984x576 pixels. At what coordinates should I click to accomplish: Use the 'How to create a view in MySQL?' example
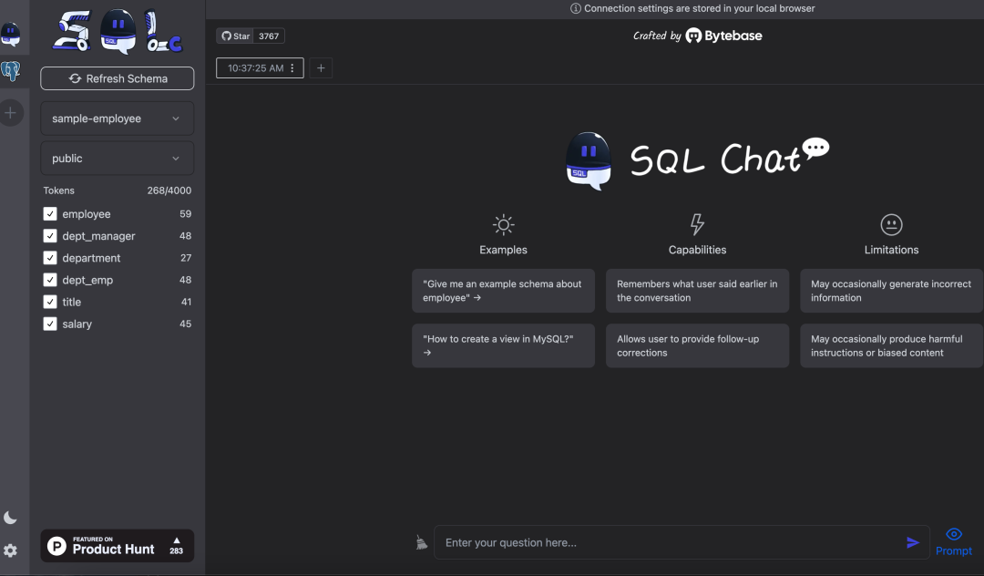pos(503,345)
